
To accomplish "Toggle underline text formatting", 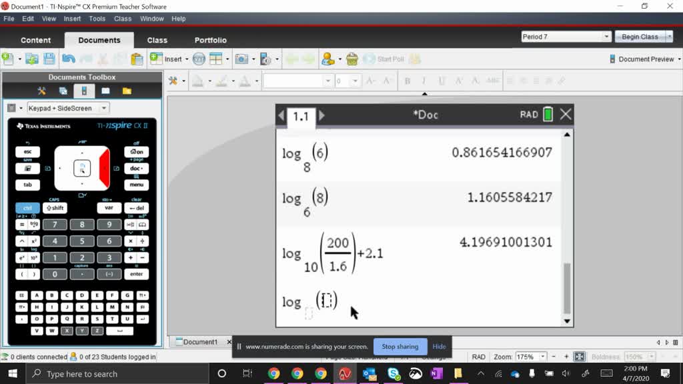I will pyautogui.click(x=442, y=81).
